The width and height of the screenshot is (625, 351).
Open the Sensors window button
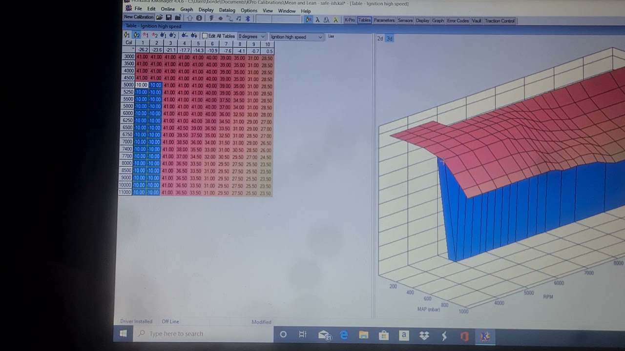pyautogui.click(x=405, y=20)
